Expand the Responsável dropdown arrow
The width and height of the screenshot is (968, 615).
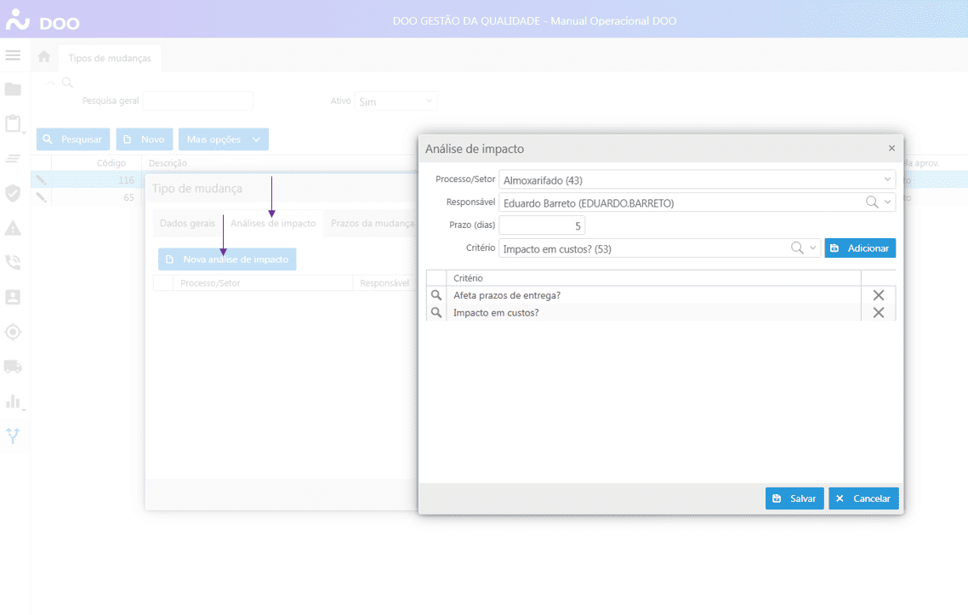(x=888, y=202)
